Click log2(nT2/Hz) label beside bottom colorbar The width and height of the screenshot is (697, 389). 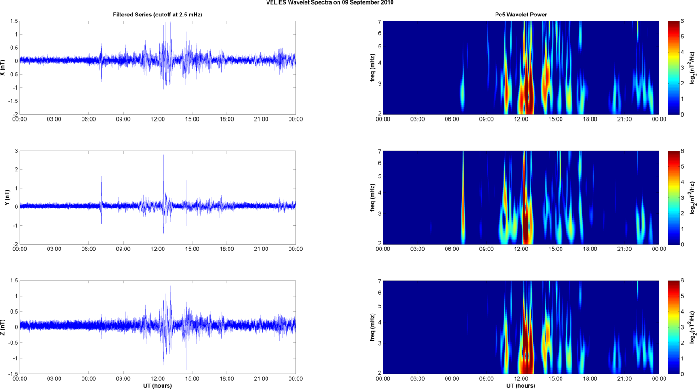(693, 327)
